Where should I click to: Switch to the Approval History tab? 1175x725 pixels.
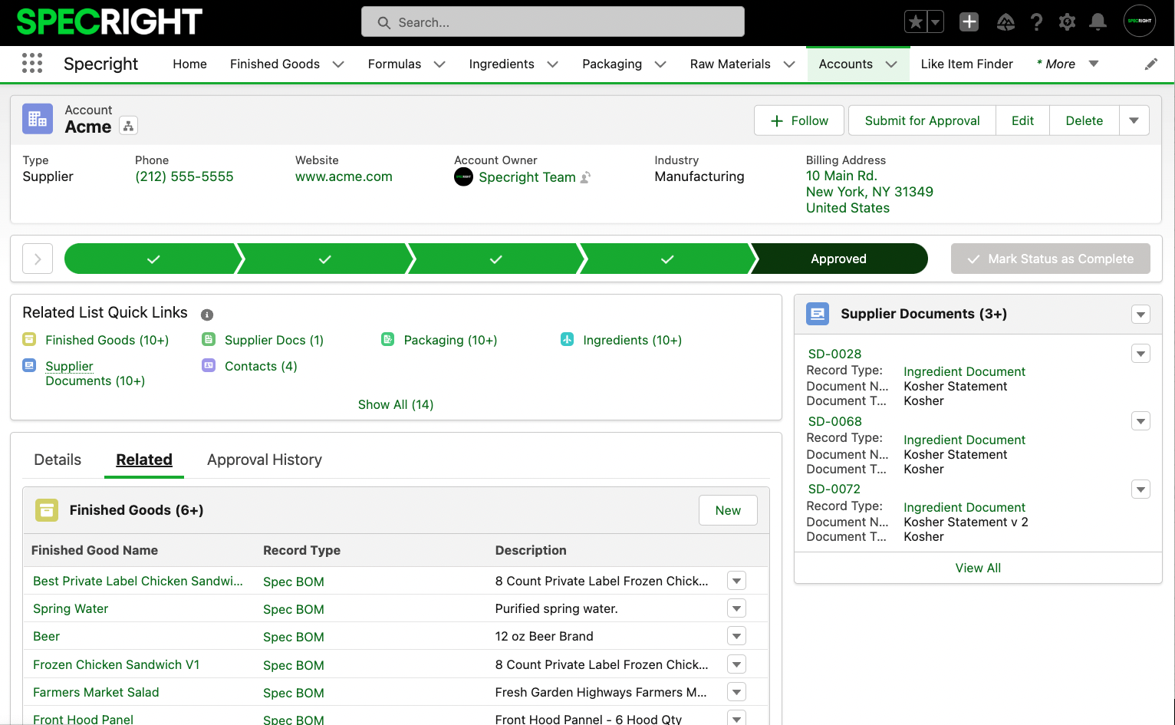[x=264, y=460]
